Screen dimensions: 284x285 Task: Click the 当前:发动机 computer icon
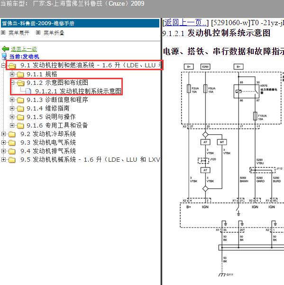coord(4,56)
